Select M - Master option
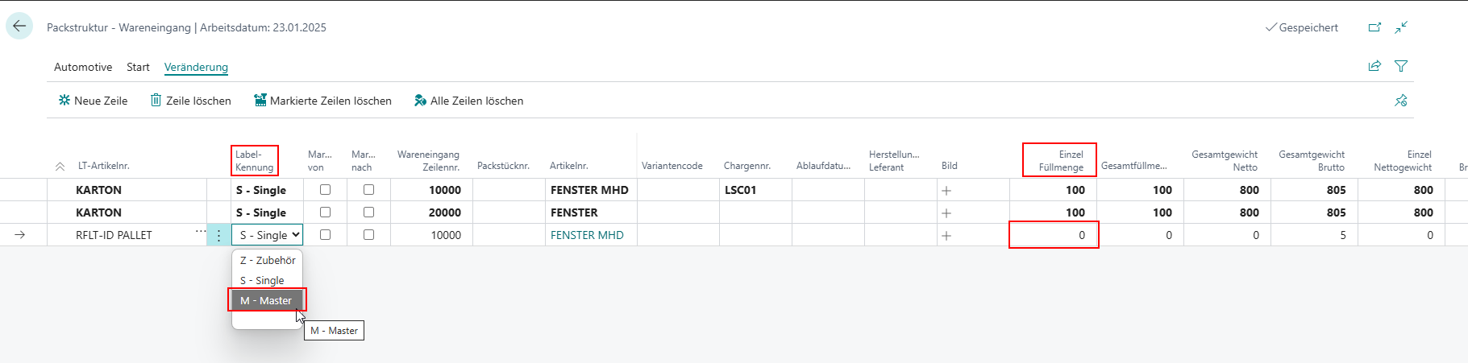This screenshot has width=1468, height=363. point(267,300)
